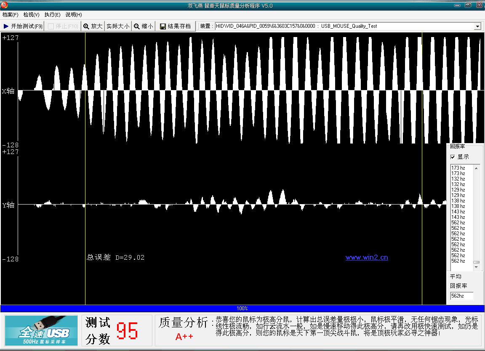Open the 执行(E) menu
485x351 pixels.
coord(52,15)
